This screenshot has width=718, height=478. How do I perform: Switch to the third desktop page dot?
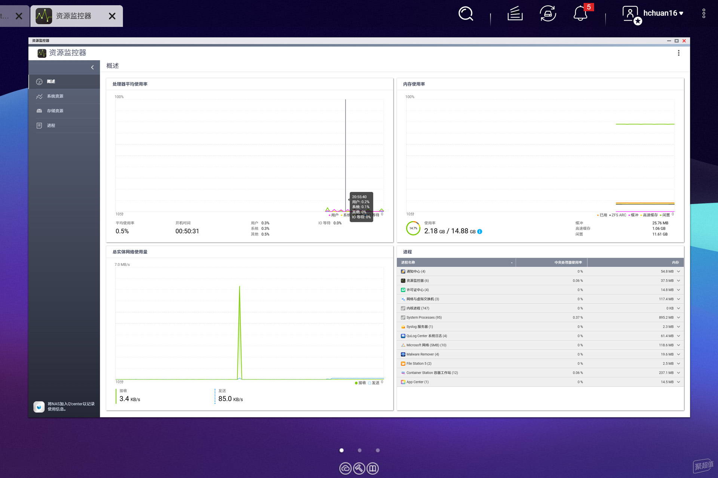(x=378, y=450)
